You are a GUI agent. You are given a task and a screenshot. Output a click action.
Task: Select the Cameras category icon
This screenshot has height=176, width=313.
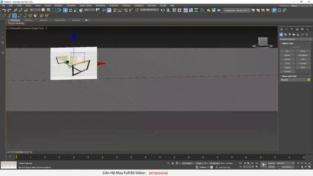point(294,35)
